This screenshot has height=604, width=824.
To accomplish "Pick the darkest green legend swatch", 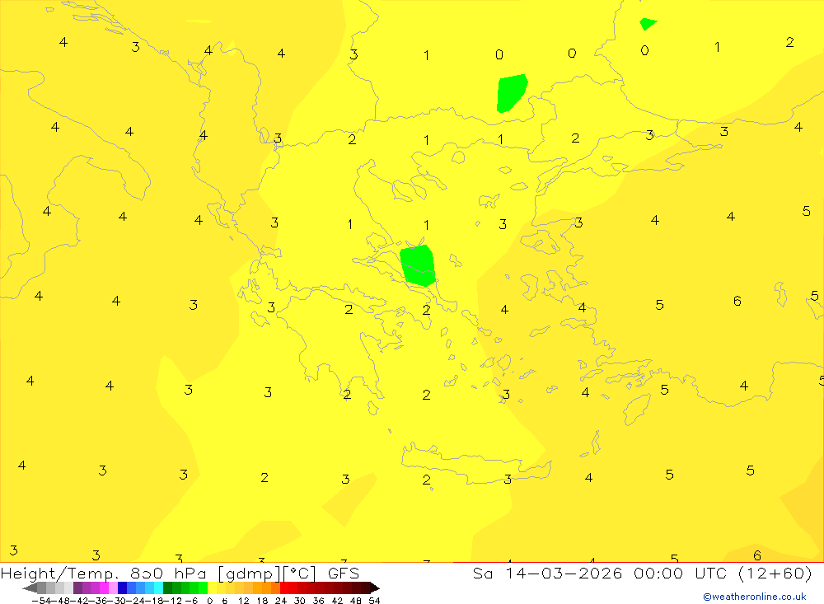I will (x=167, y=588).
